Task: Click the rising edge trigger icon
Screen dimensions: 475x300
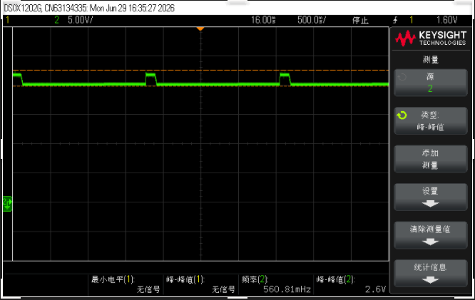Action: [x=395, y=20]
